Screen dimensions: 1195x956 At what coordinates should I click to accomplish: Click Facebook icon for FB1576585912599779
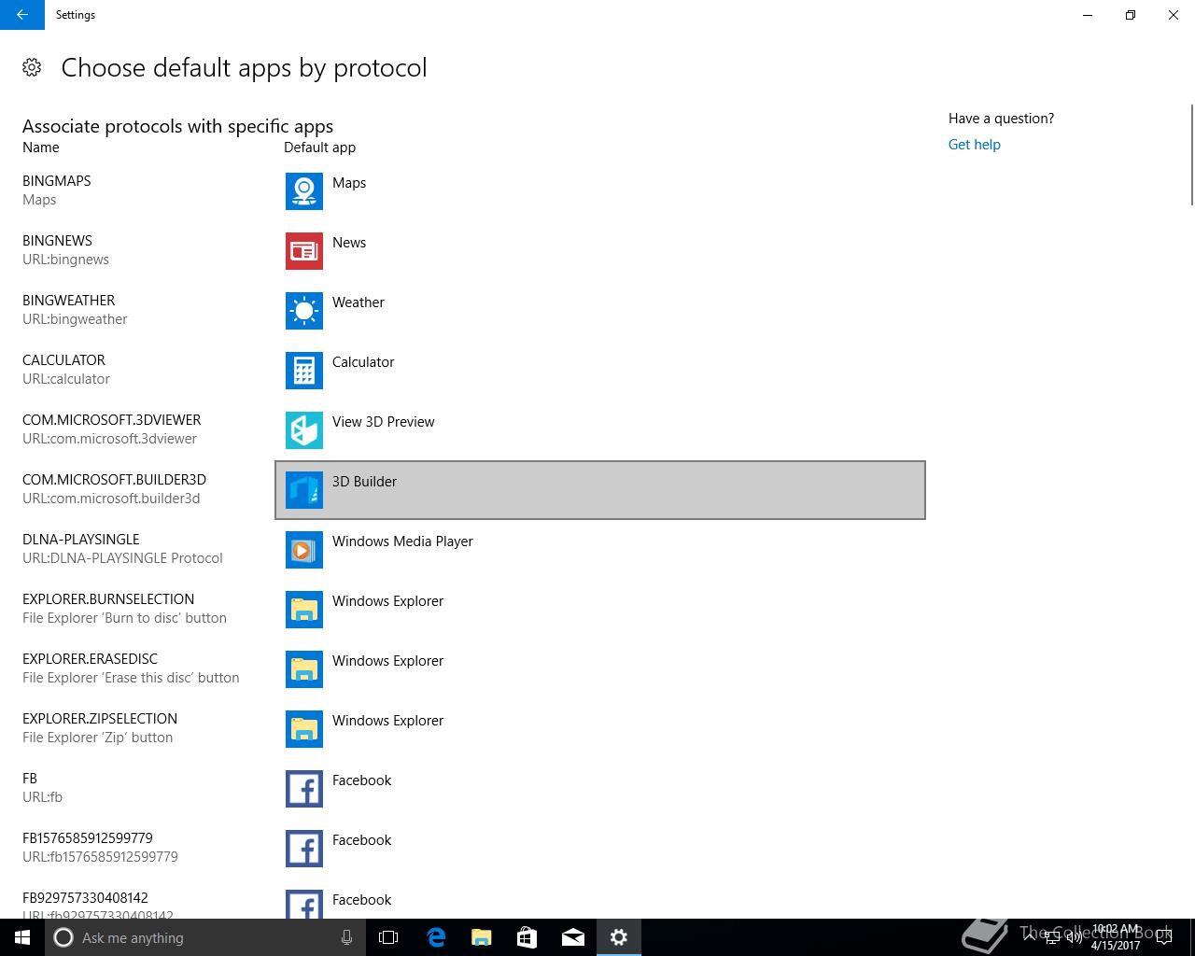point(304,849)
